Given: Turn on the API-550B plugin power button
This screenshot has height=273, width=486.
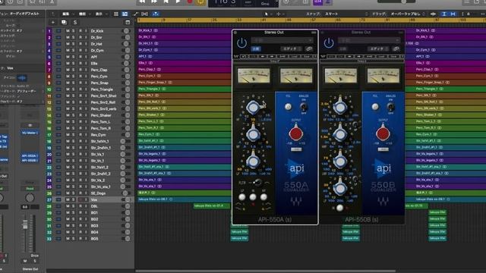Looking at the screenshot, I should (329, 43).
